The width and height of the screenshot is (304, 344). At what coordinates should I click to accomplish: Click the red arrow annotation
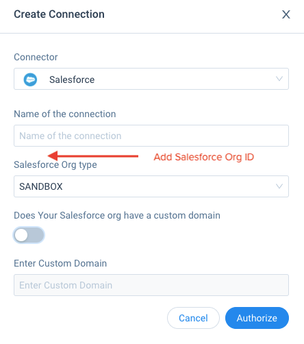tap(93, 156)
